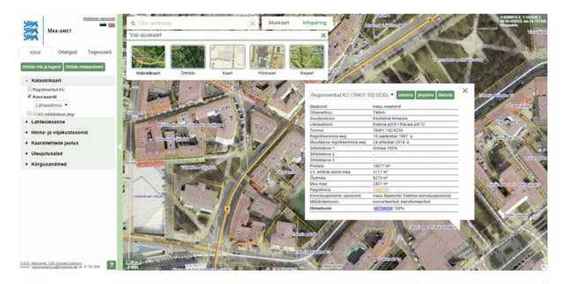The height and width of the screenshot is (284, 568).
Task: Select the Ortofoto basemap thumbnail
Action: pos(188,57)
